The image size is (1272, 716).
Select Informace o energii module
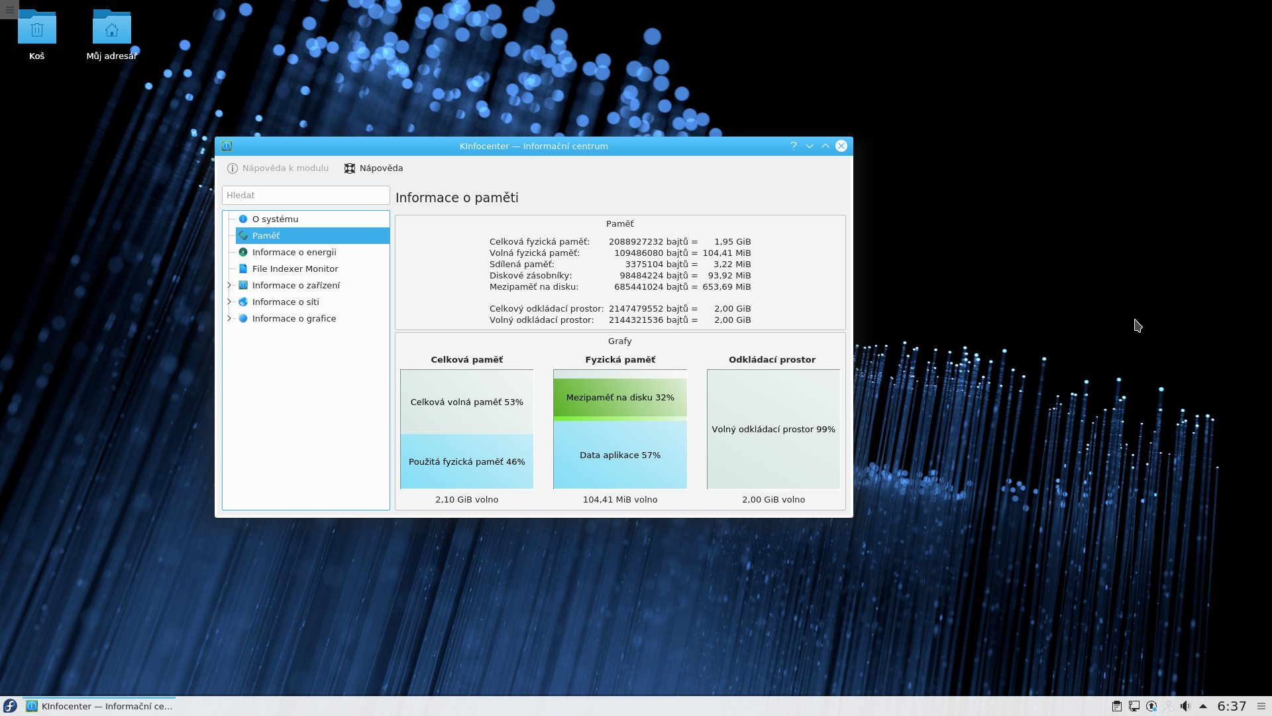(x=294, y=252)
